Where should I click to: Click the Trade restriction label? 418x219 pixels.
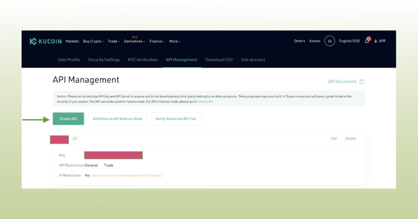click(x=109, y=165)
